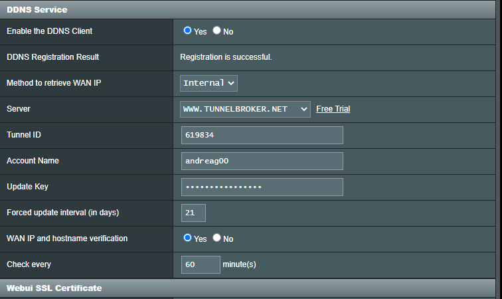Click the Enable the DDNS Client label
This screenshot has width=502, height=299.
tap(49, 31)
